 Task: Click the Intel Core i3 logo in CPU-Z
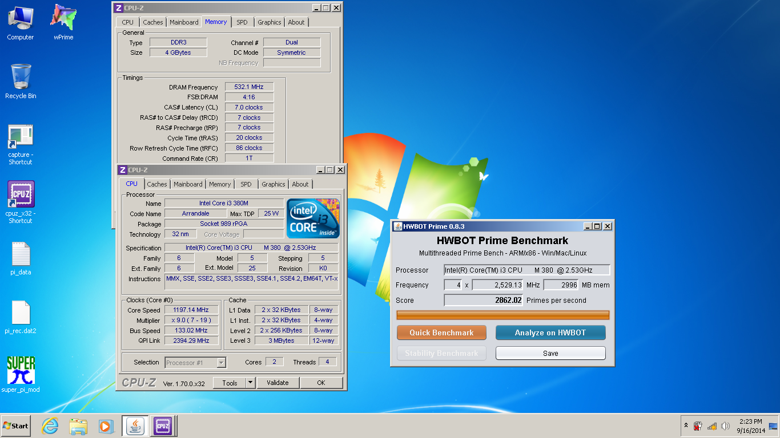[x=313, y=218]
